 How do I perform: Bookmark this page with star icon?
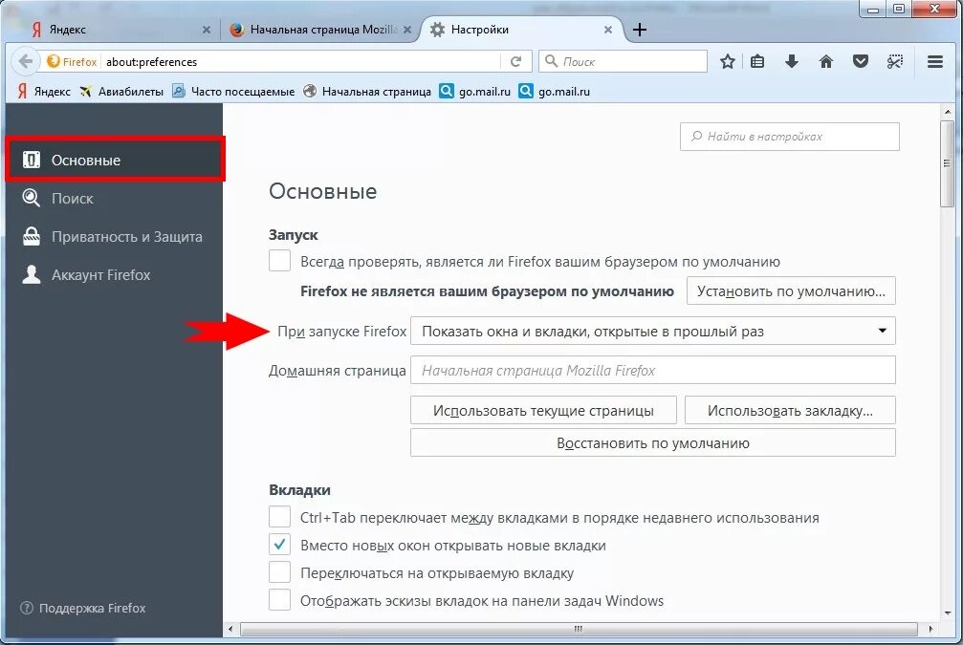click(x=728, y=61)
